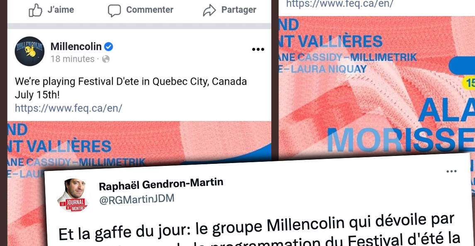475x246 pixels.
Task: Click the globe public-visibility icon
Action: [x=105, y=59]
